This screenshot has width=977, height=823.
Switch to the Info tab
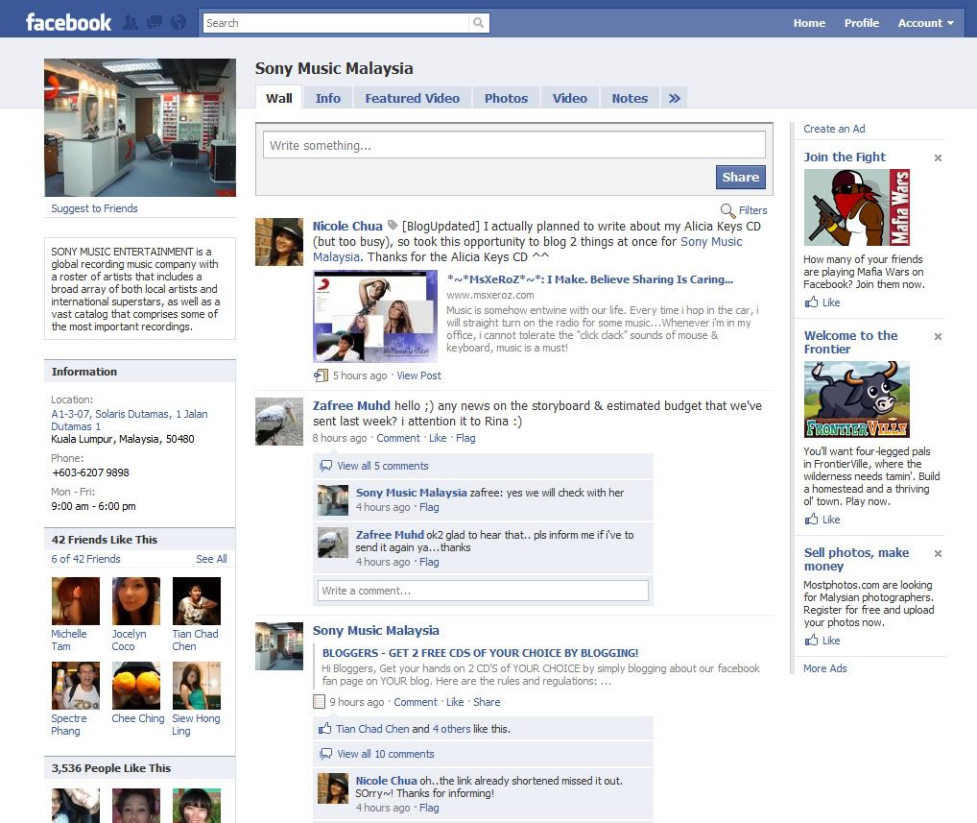pyautogui.click(x=327, y=98)
